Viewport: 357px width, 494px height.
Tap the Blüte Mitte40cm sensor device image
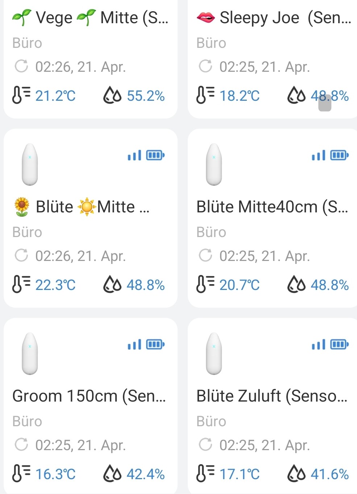click(x=214, y=165)
